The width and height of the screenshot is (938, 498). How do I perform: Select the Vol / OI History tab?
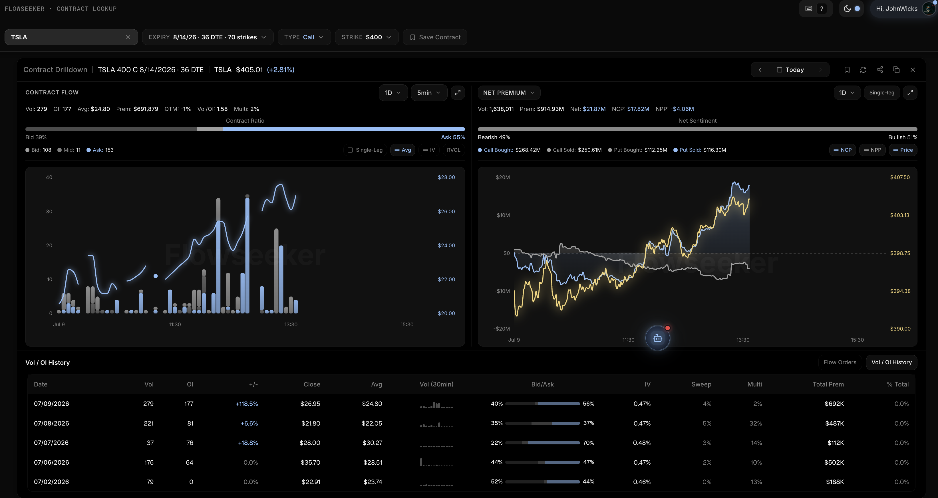891,362
